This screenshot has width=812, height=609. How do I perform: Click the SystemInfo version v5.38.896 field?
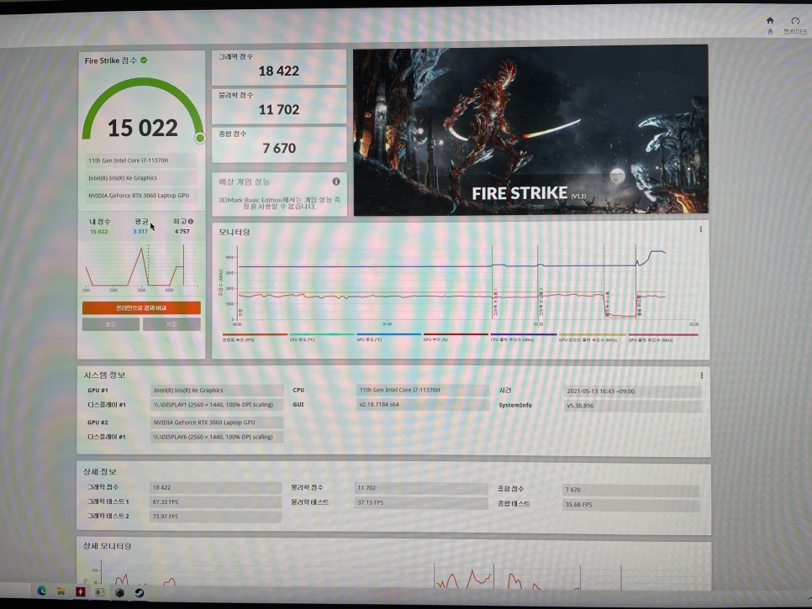click(x=632, y=406)
